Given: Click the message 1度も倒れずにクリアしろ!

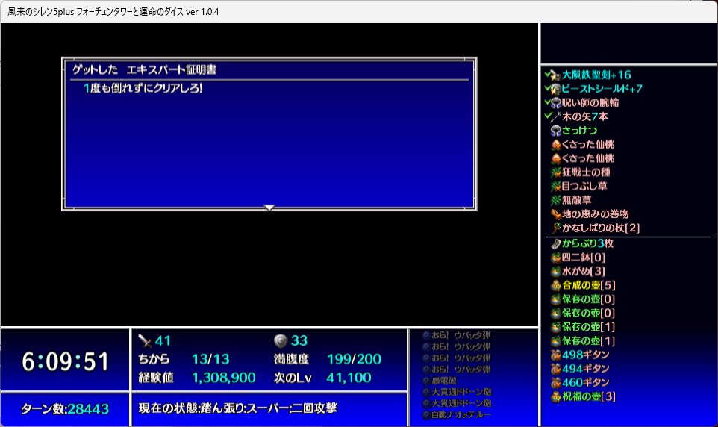Looking at the screenshot, I should pyautogui.click(x=143, y=88).
